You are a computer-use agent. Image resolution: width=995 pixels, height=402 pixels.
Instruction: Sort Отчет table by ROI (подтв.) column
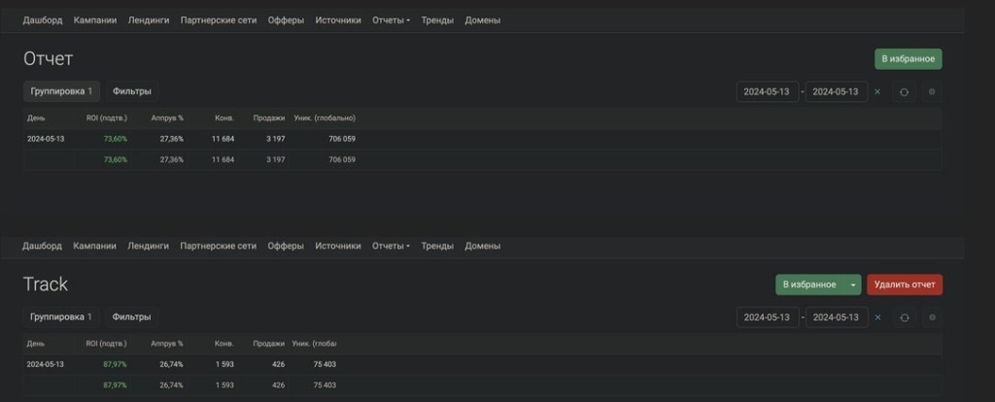[x=106, y=117]
